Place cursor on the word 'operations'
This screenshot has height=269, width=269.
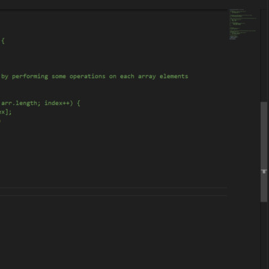coord(87,77)
